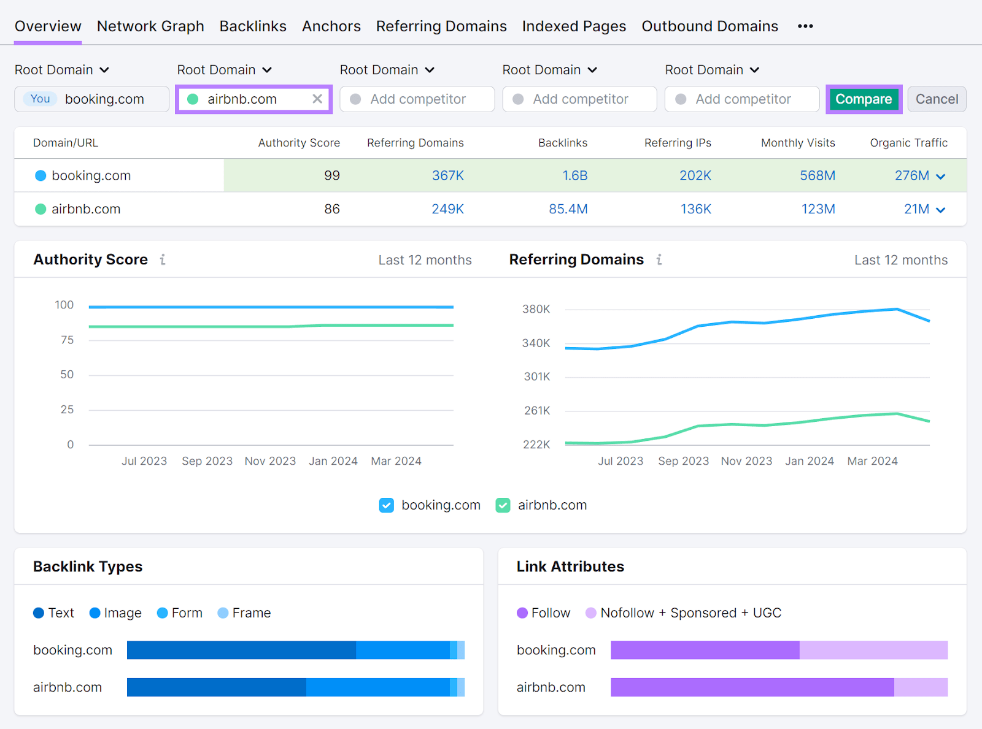Toggle the Nofollow + Sponsored + UGC legend
Screen dimensions: 982x729
[590, 613]
